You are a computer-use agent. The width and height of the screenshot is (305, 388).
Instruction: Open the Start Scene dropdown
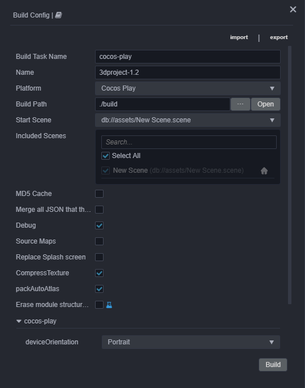(x=188, y=120)
